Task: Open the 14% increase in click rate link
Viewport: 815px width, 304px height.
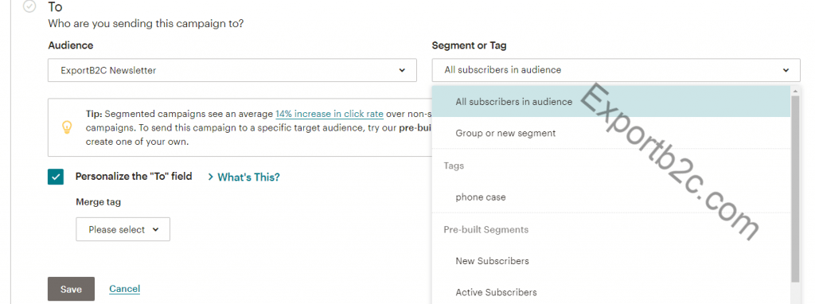Action: click(330, 114)
